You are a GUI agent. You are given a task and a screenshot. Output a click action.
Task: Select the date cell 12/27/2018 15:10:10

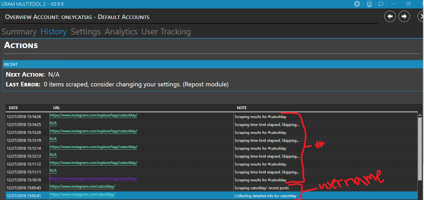point(24,180)
